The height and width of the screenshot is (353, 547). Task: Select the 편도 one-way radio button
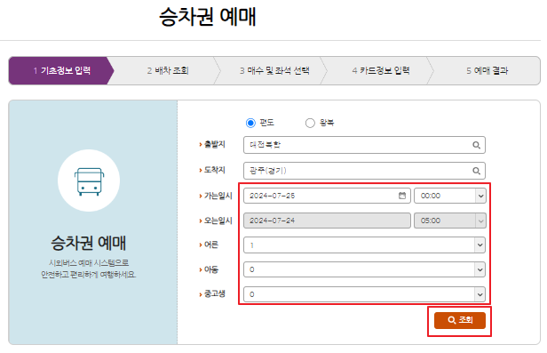coord(250,123)
